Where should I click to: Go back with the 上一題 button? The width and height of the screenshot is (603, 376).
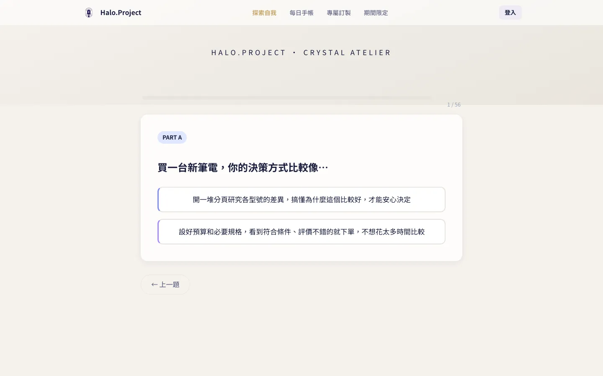point(165,285)
